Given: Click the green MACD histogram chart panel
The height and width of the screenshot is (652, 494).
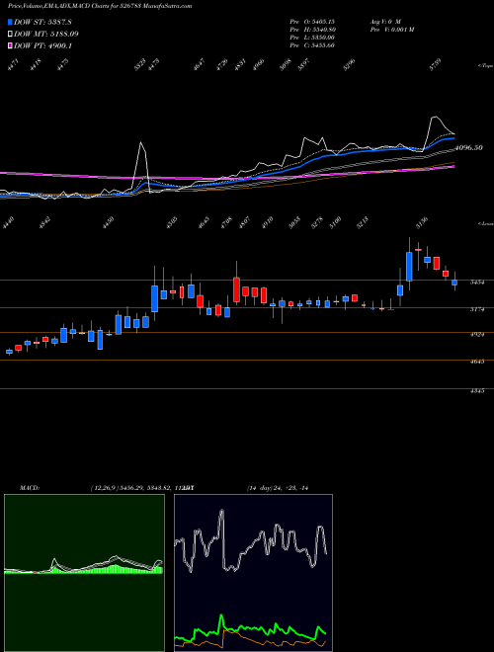Looking at the screenshot, I should (x=84, y=573).
